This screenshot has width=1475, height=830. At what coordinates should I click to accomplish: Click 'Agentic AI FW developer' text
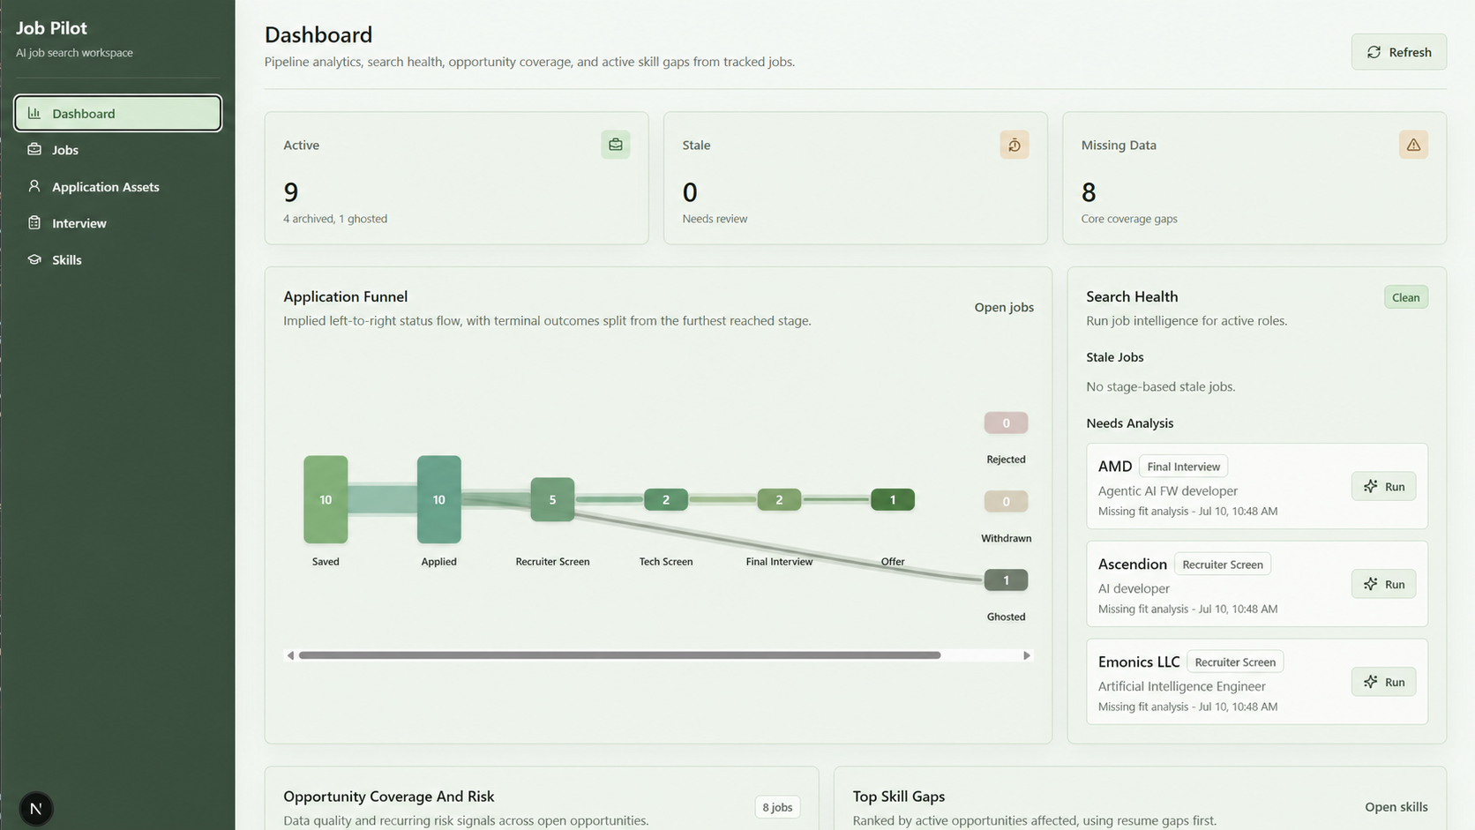[1168, 490]
